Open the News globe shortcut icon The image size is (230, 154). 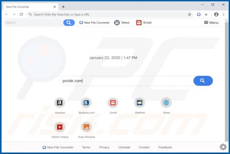click(x=166, y=103)
